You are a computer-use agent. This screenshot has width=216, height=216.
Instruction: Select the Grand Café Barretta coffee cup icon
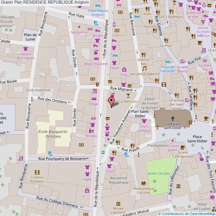pyautogui.click(x=183, y=147)
